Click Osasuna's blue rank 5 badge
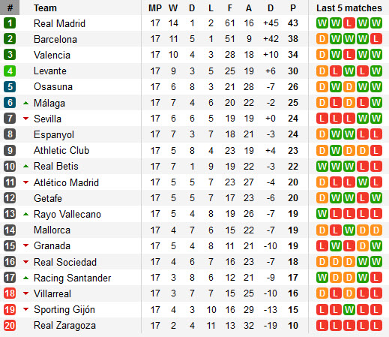389x337 pixels. pos(10,87)
